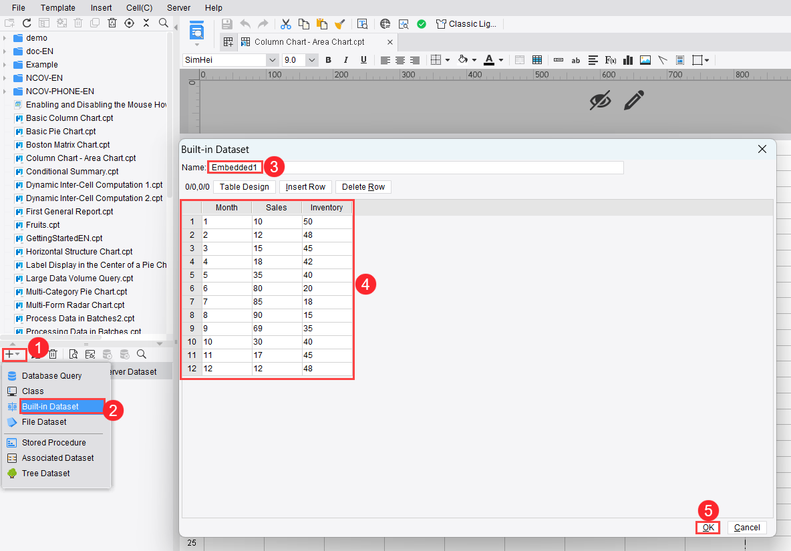Viewport: 791px width, 551px height.
Task: Open the Insert menu
Action: click(102, 7)
